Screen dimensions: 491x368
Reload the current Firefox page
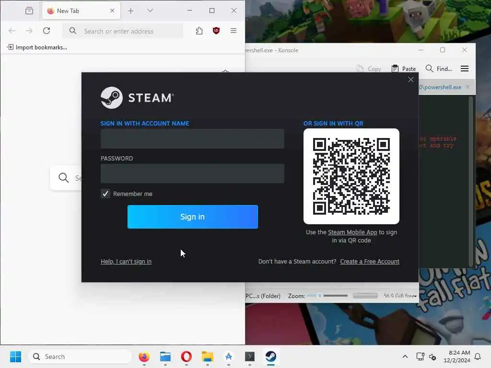(47, 31)
